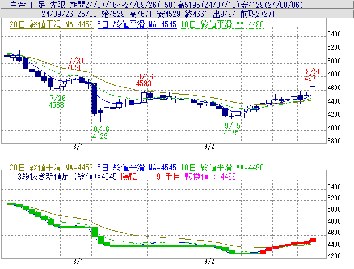Click the 8/16 4593 high annotation
The image size is (354, 269).
pyautogui.click(x=144, y=80)
